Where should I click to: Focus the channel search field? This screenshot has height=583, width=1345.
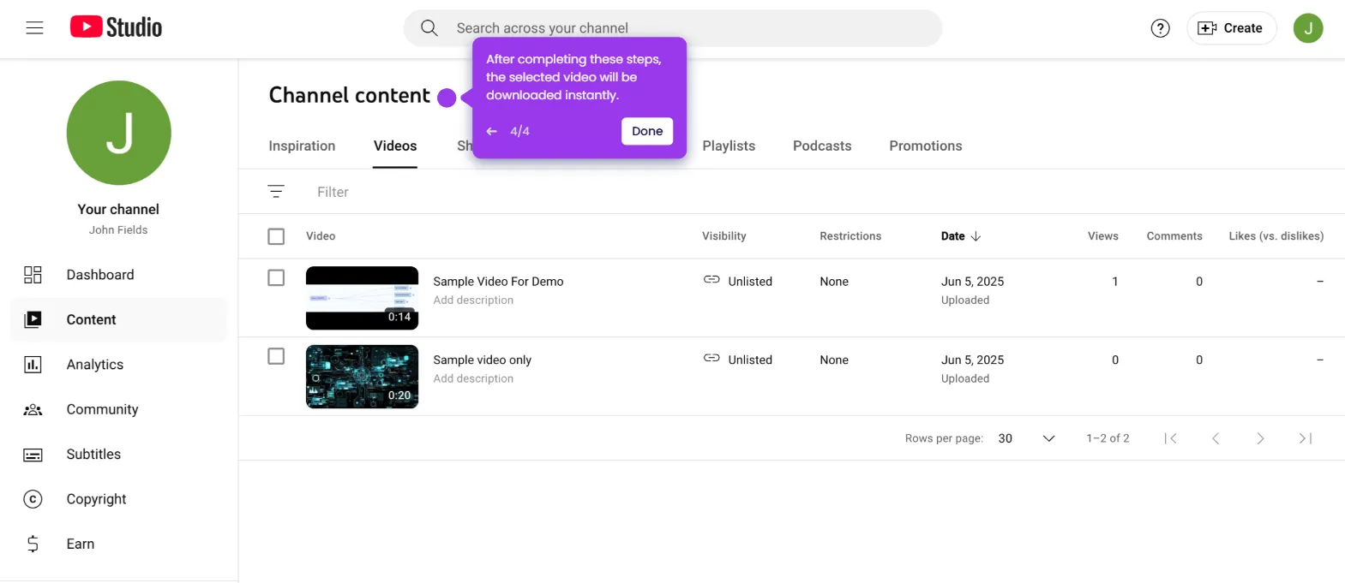click(673, 28)
